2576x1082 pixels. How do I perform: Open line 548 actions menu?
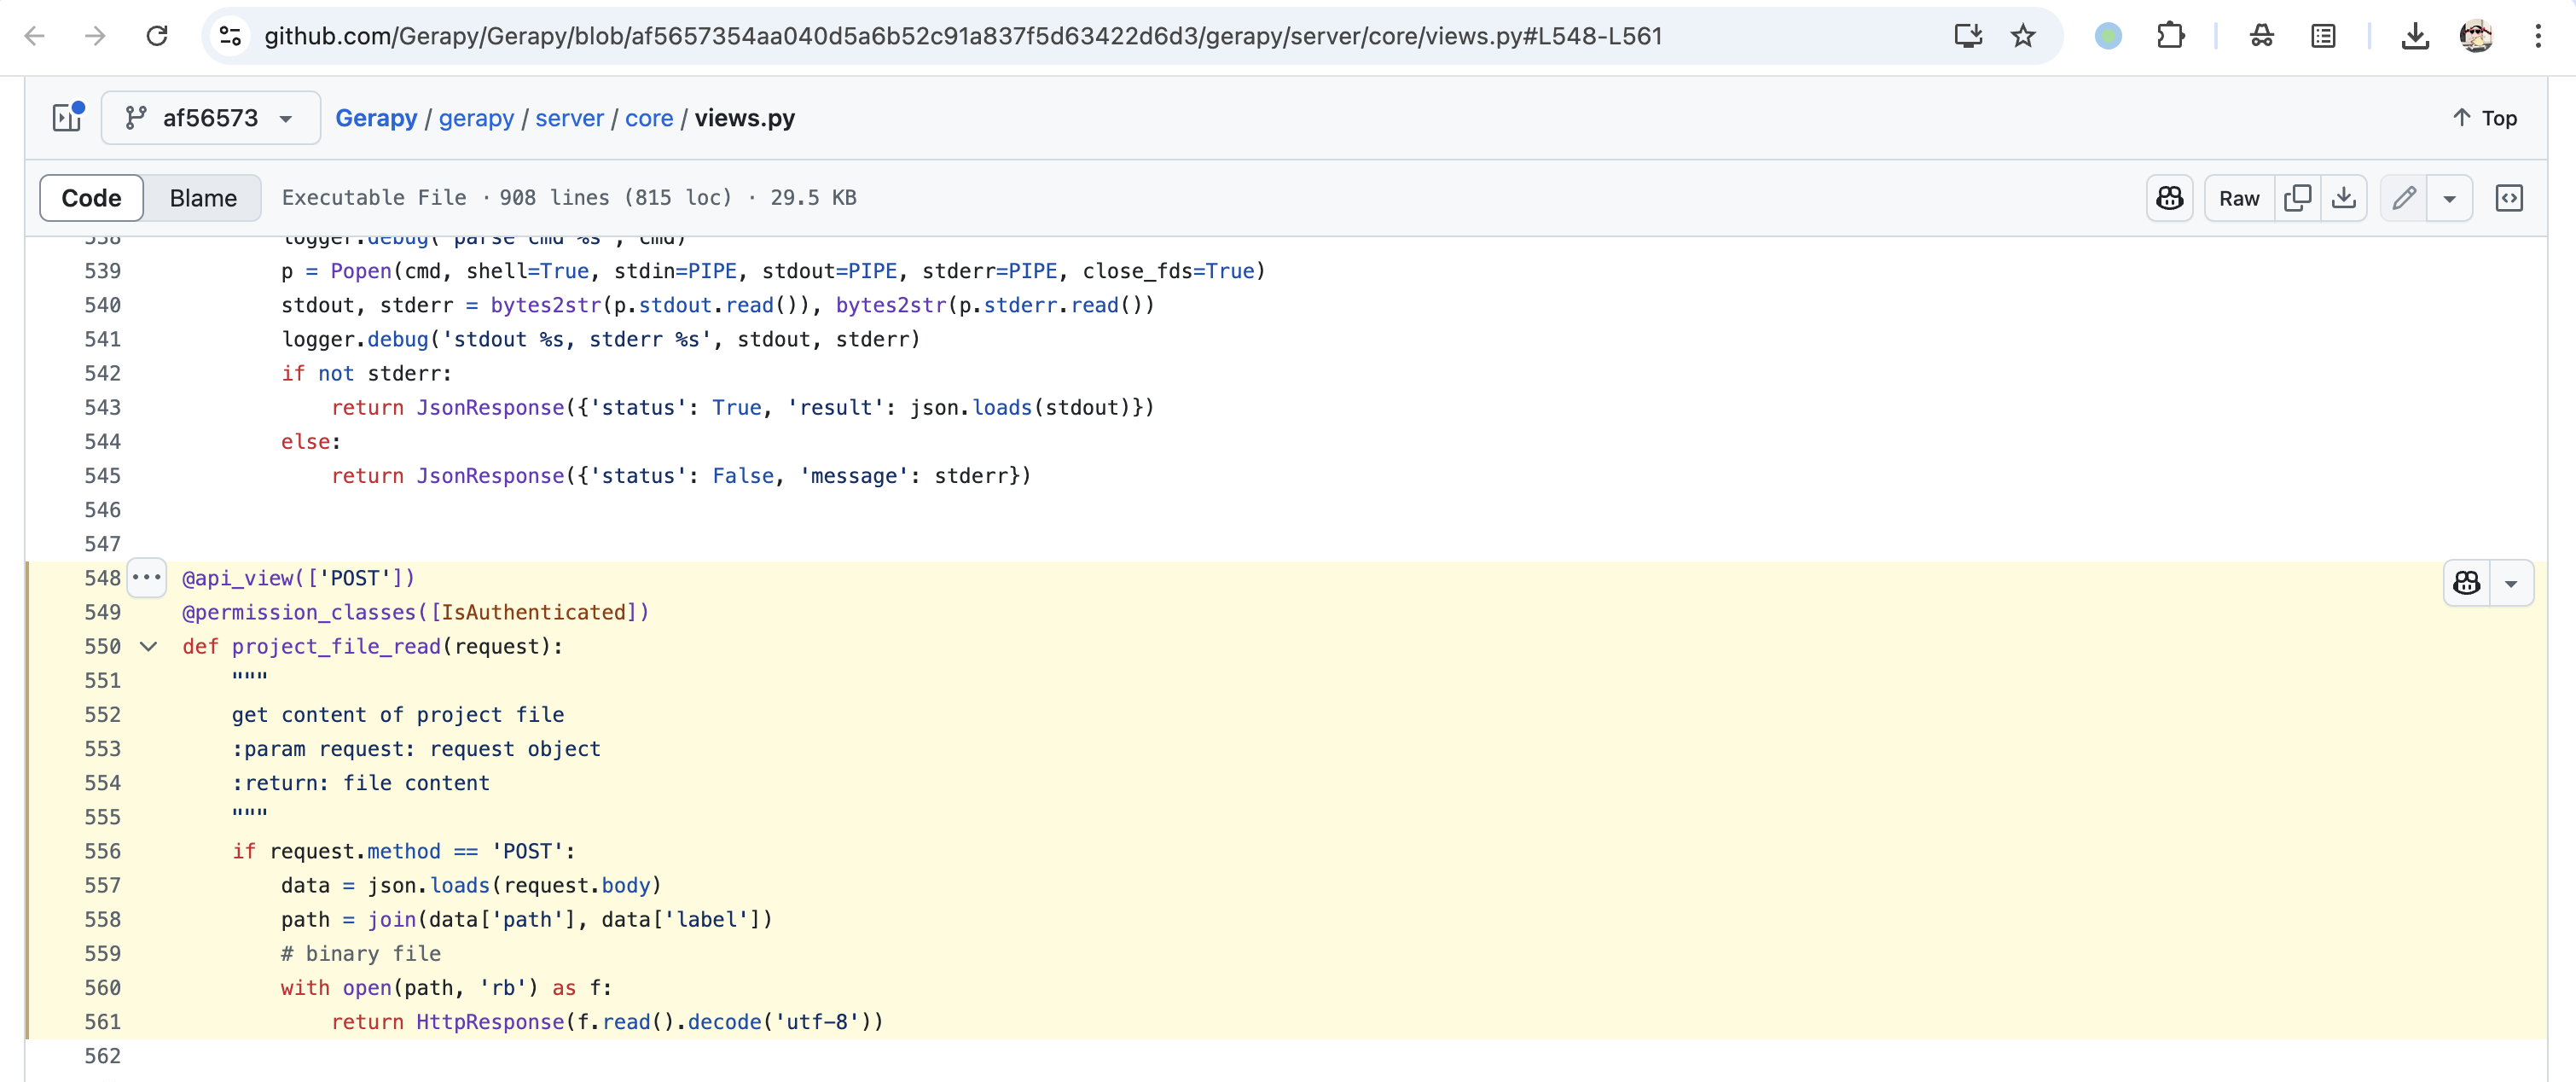(x=147, y=577)
